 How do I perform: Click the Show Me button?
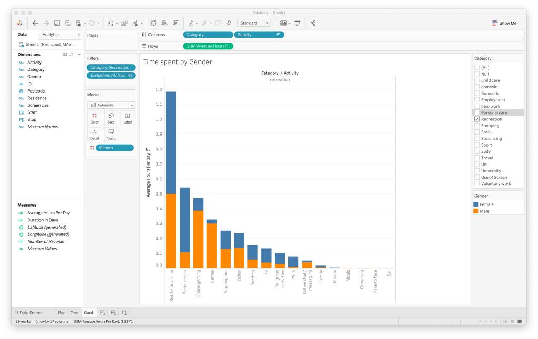click(504, 23)
